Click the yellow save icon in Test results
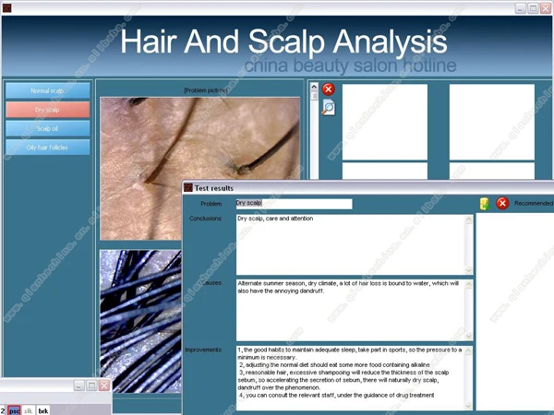This screenshot has height=415, width=554. [485, 204]
